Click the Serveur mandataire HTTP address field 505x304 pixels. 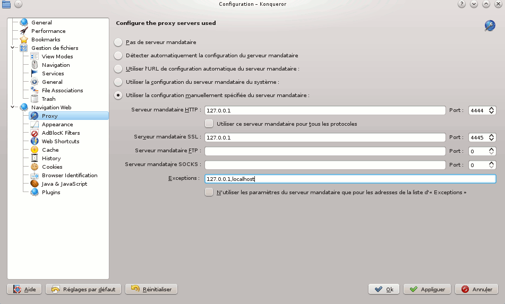click(325, 110)
